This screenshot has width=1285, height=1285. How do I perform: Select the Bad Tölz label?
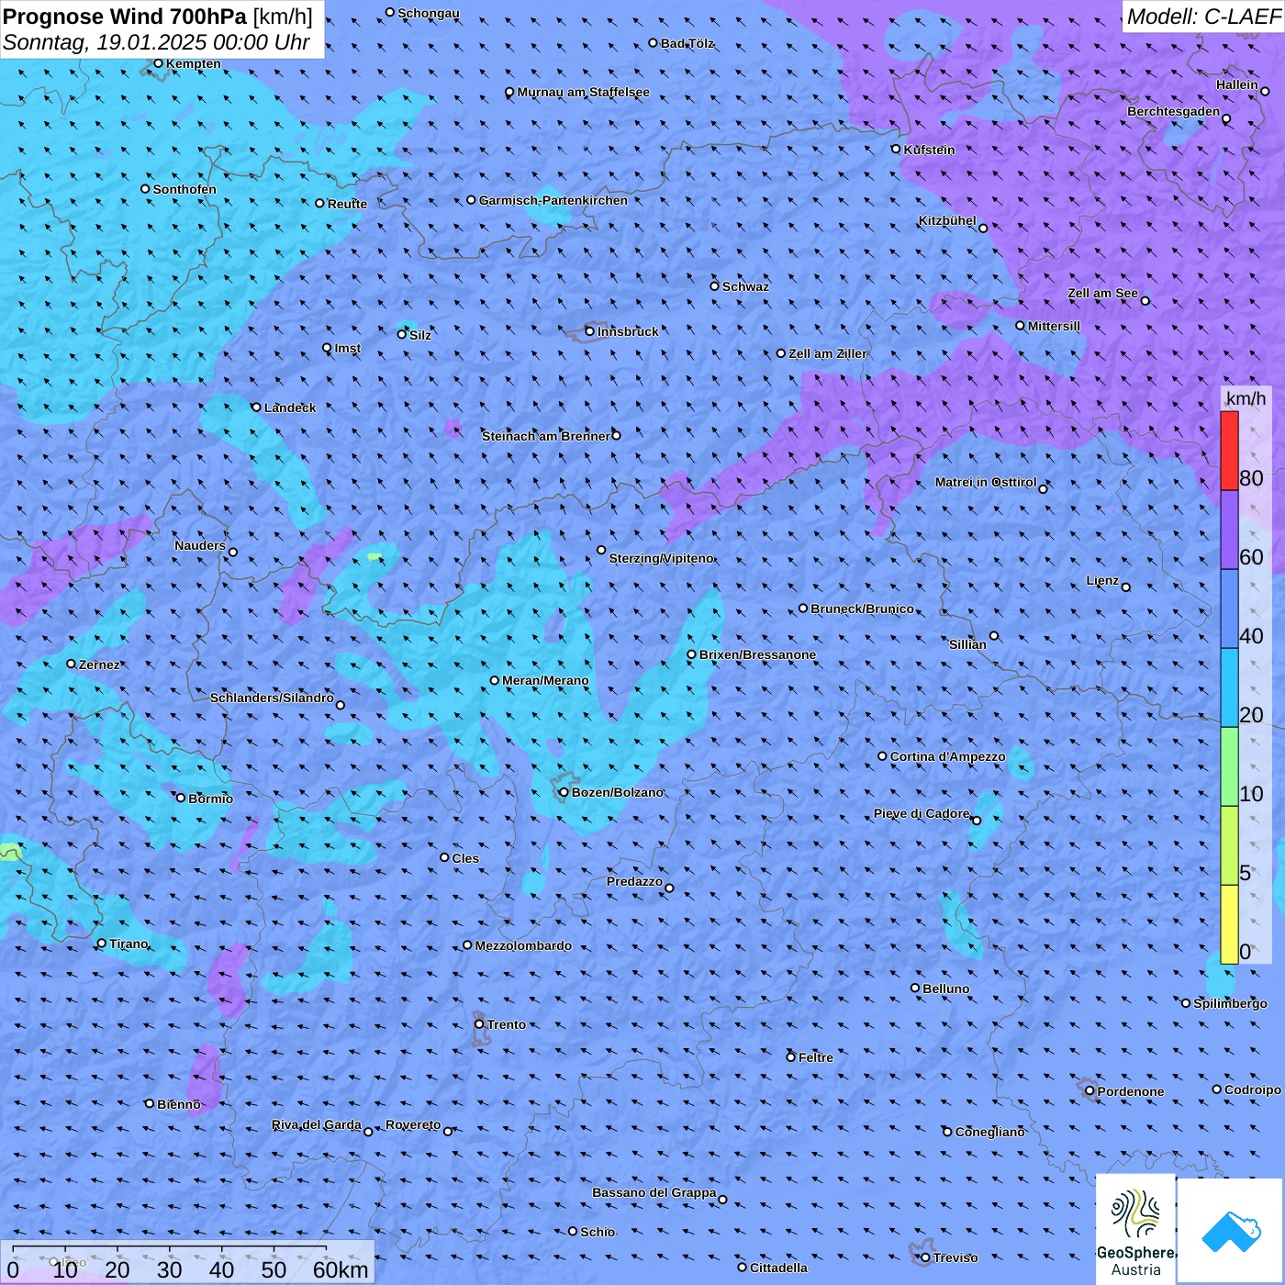coord(687,43)
